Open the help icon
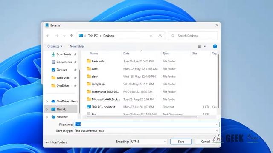The image size is (273, 153). [x=215, y=46]
